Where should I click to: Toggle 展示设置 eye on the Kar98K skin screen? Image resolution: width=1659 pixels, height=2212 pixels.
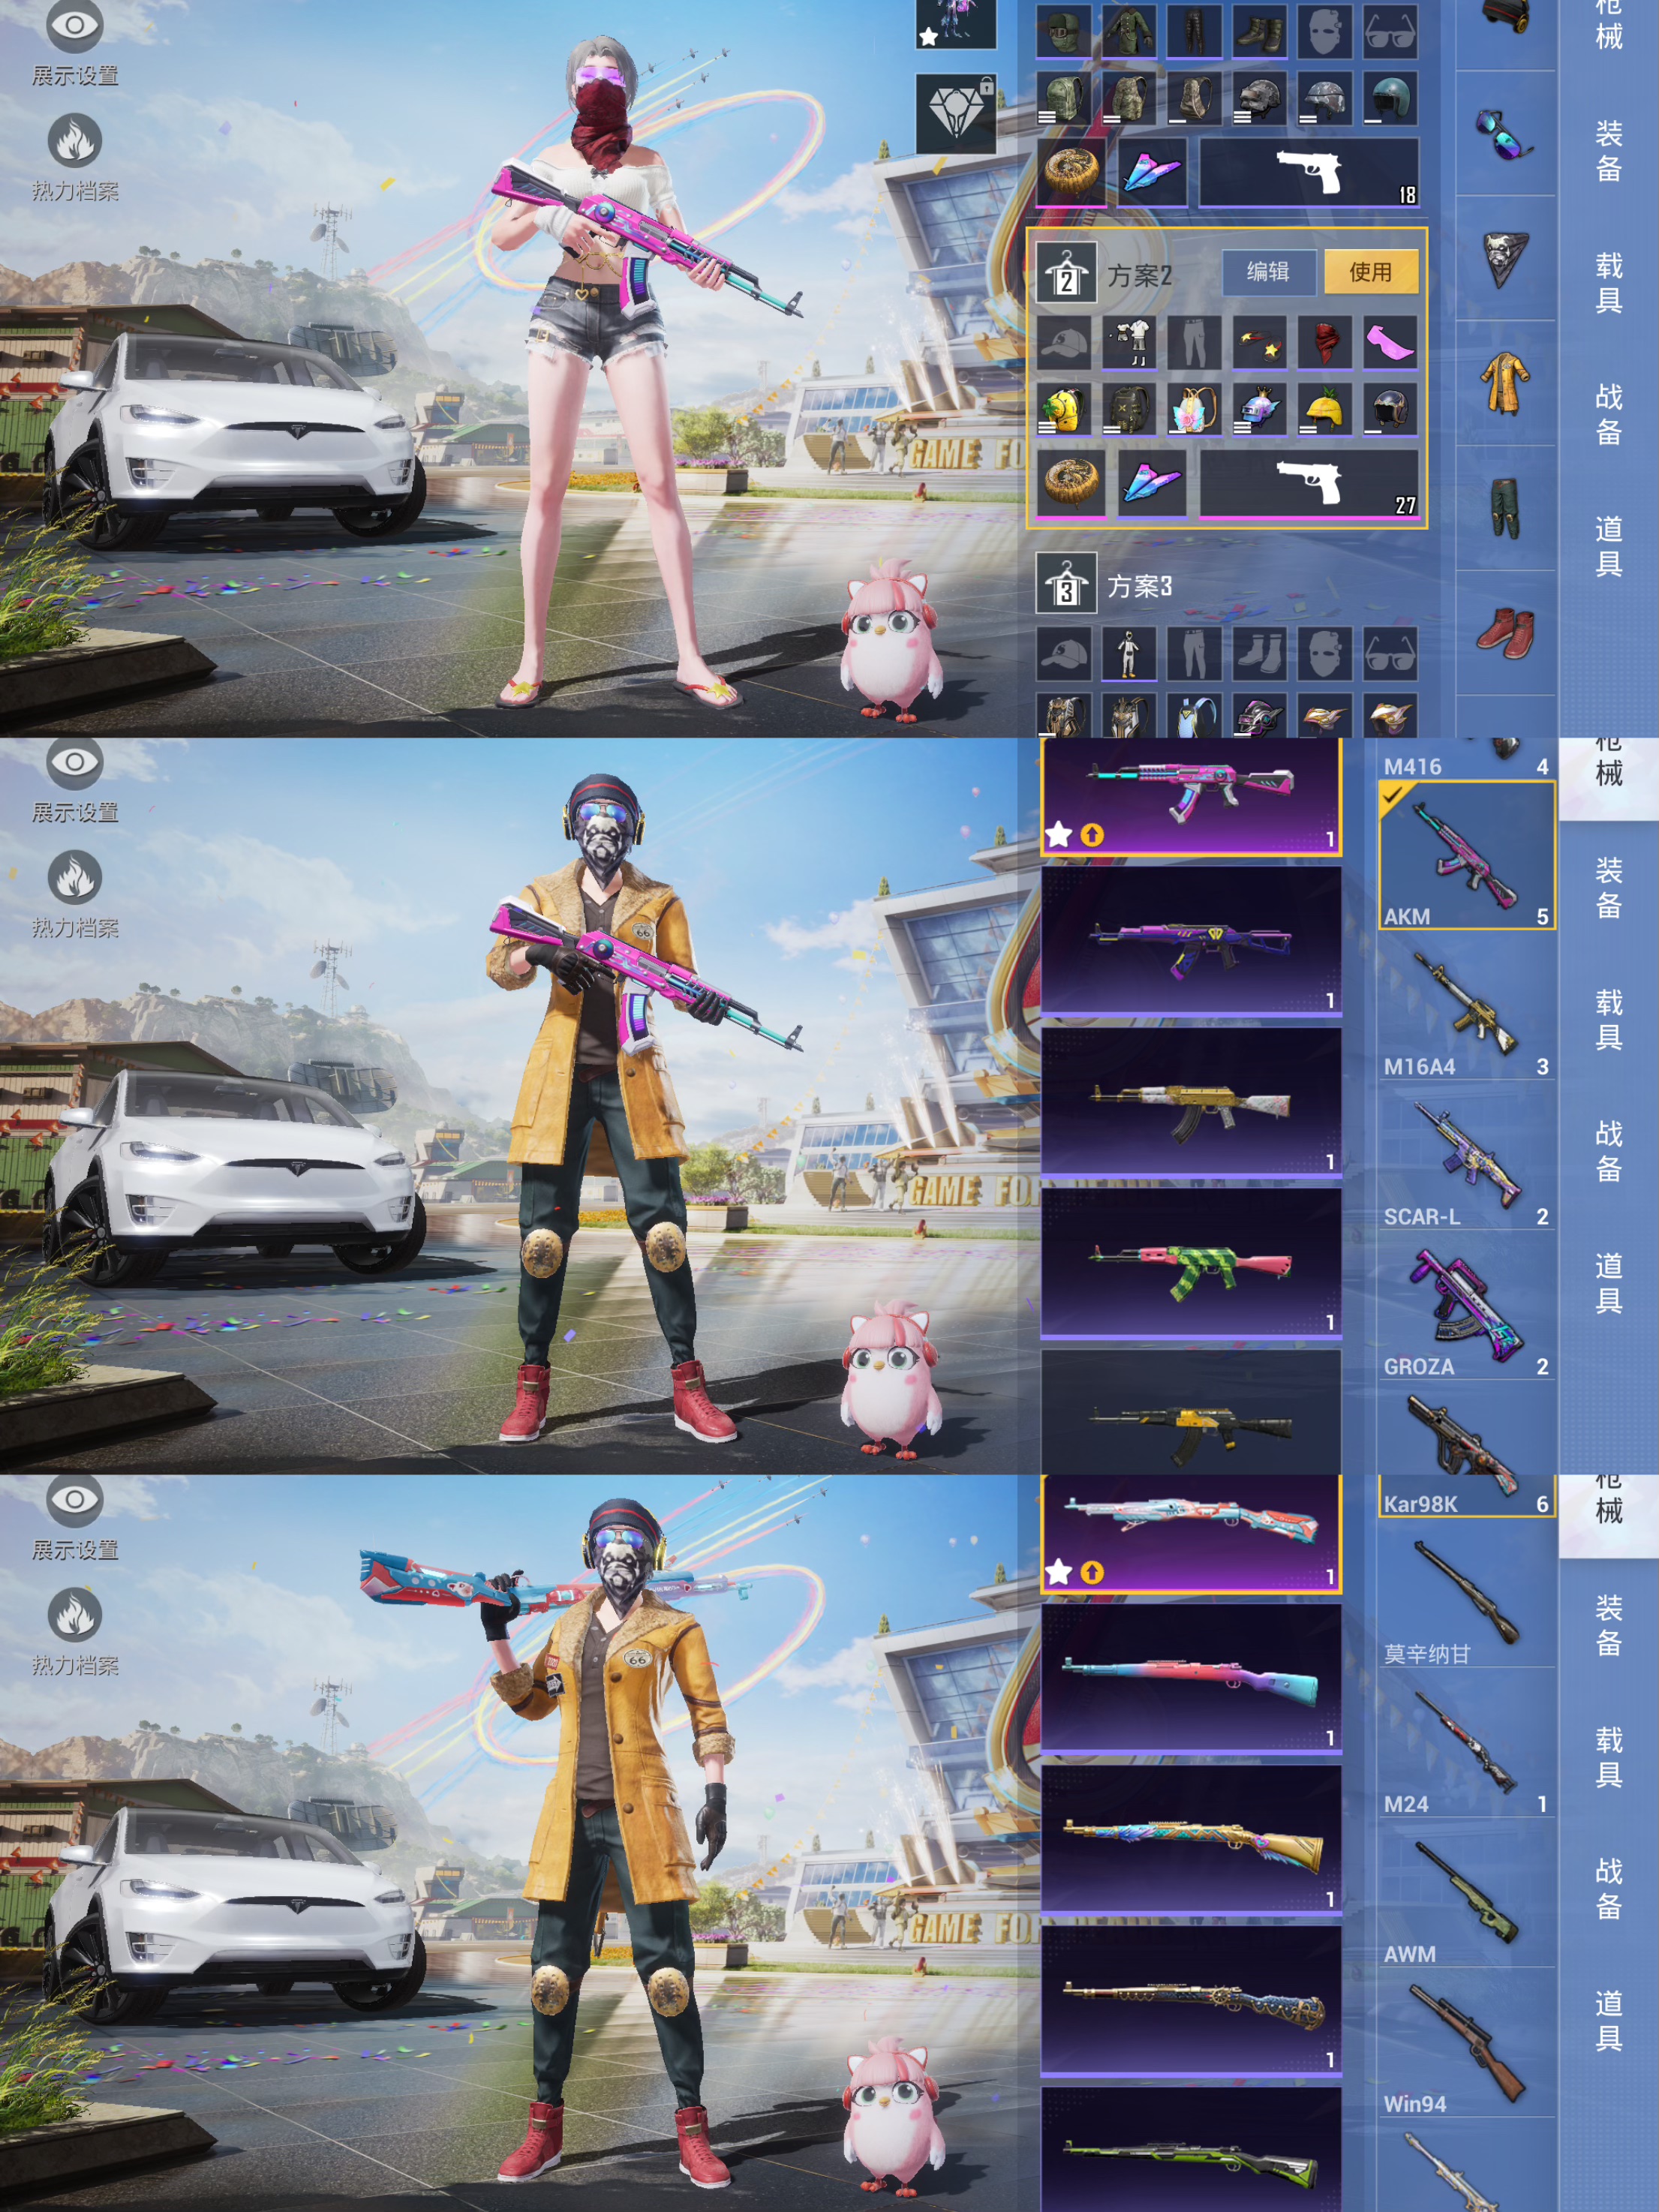(75, 1499)
